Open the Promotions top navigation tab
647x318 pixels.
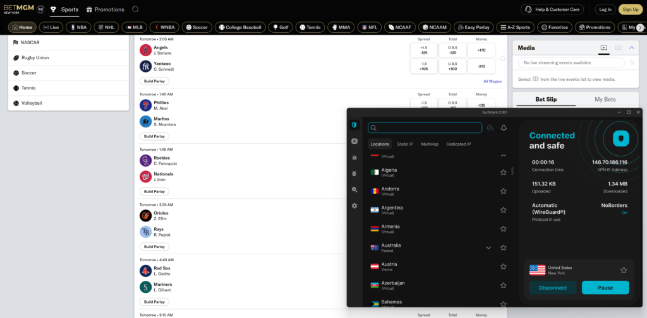106,9
